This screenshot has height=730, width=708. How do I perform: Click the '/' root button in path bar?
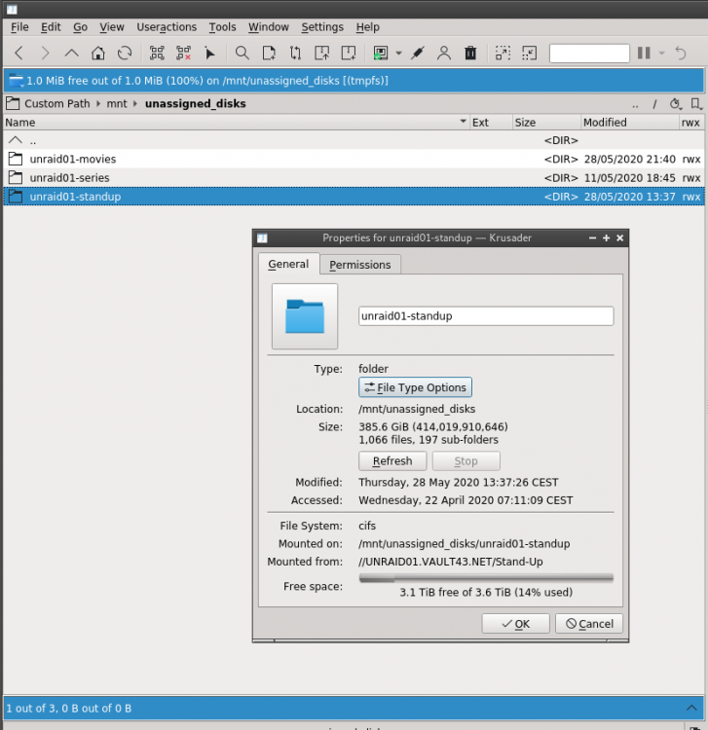click(654, 104)
